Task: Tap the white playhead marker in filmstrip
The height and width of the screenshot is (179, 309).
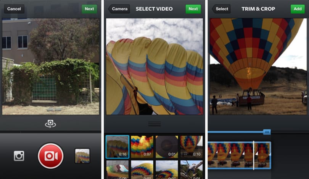Action: [x=254, y=155]
